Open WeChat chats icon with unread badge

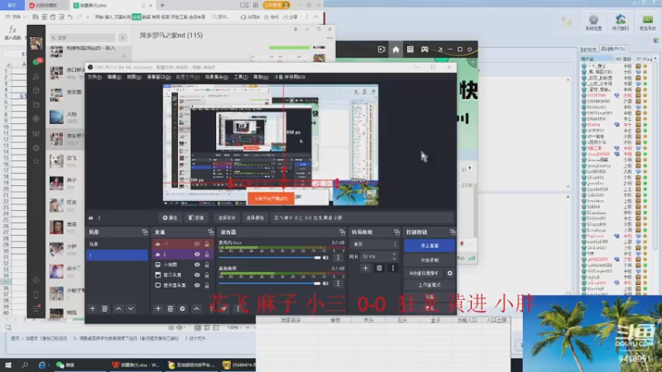[36, 63]
